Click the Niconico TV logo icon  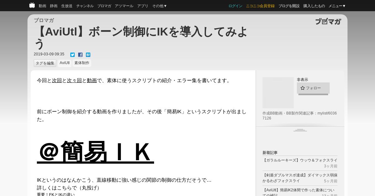tap(32, 5)
